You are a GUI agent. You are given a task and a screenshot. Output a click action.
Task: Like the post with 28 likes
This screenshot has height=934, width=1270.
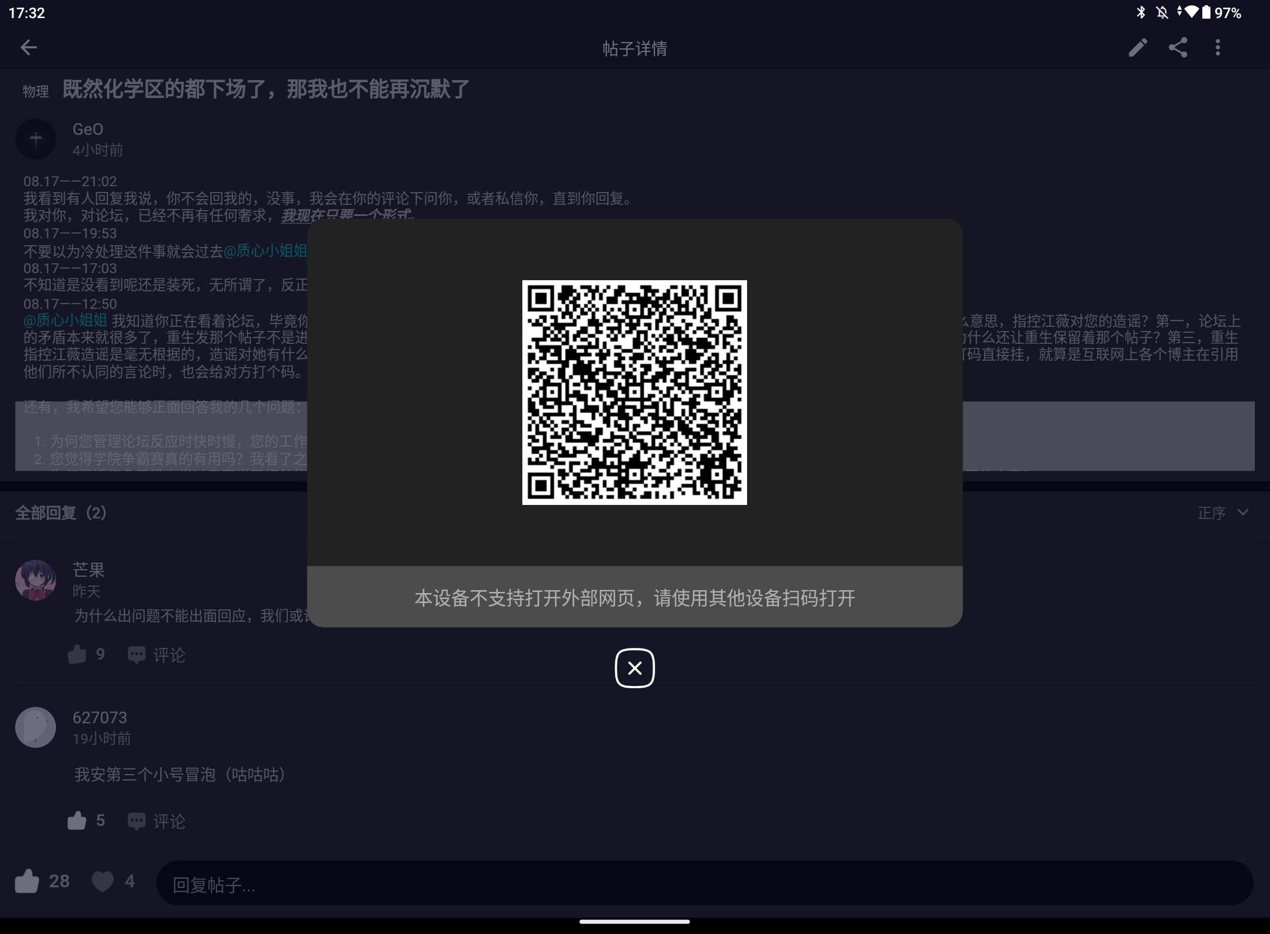click(x=42, y=881)
